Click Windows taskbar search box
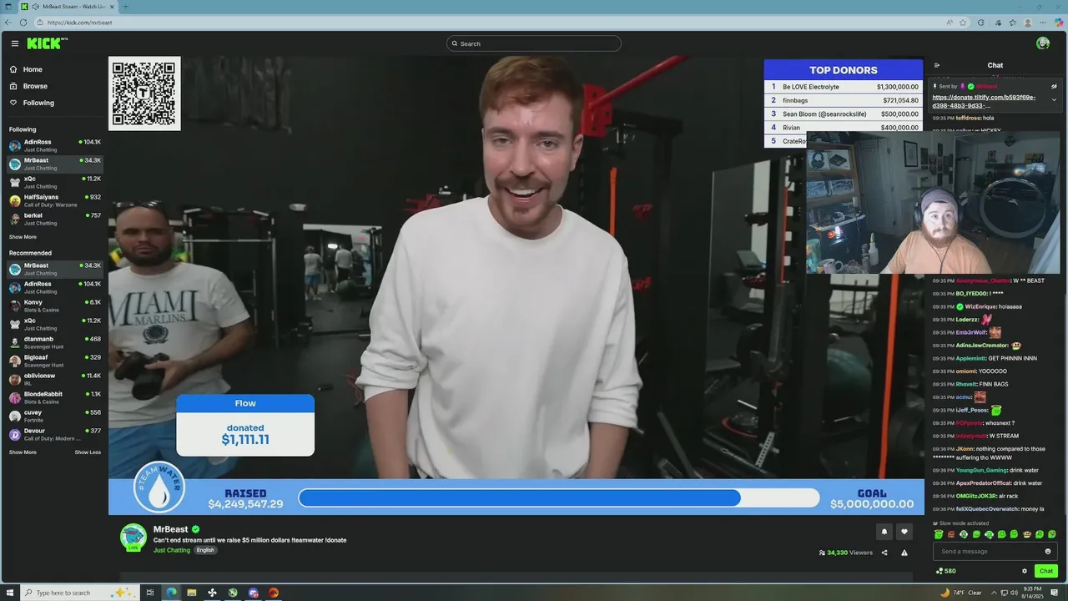The width and height of the screenshot is (1068, 601). click(78, 593)
